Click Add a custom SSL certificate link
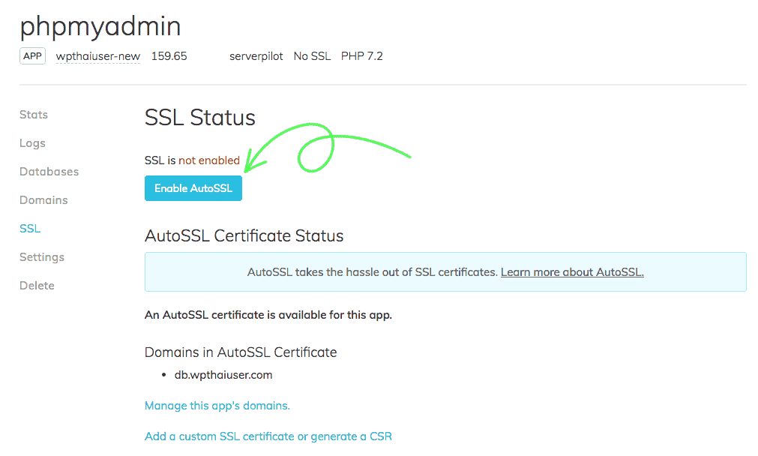Screen dimensions: 758x456 [x=268, y=436]
